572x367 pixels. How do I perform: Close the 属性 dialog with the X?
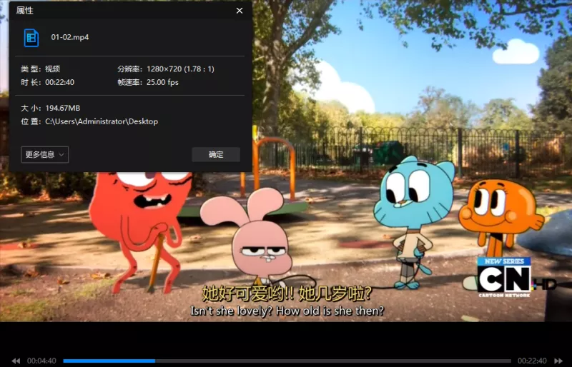click(240, 11)
